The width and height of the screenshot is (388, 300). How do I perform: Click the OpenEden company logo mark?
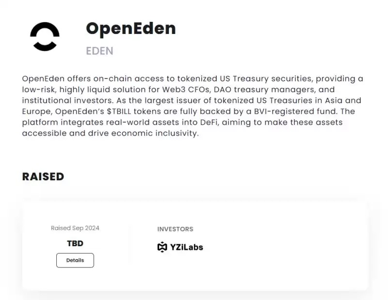click(44, 37)
